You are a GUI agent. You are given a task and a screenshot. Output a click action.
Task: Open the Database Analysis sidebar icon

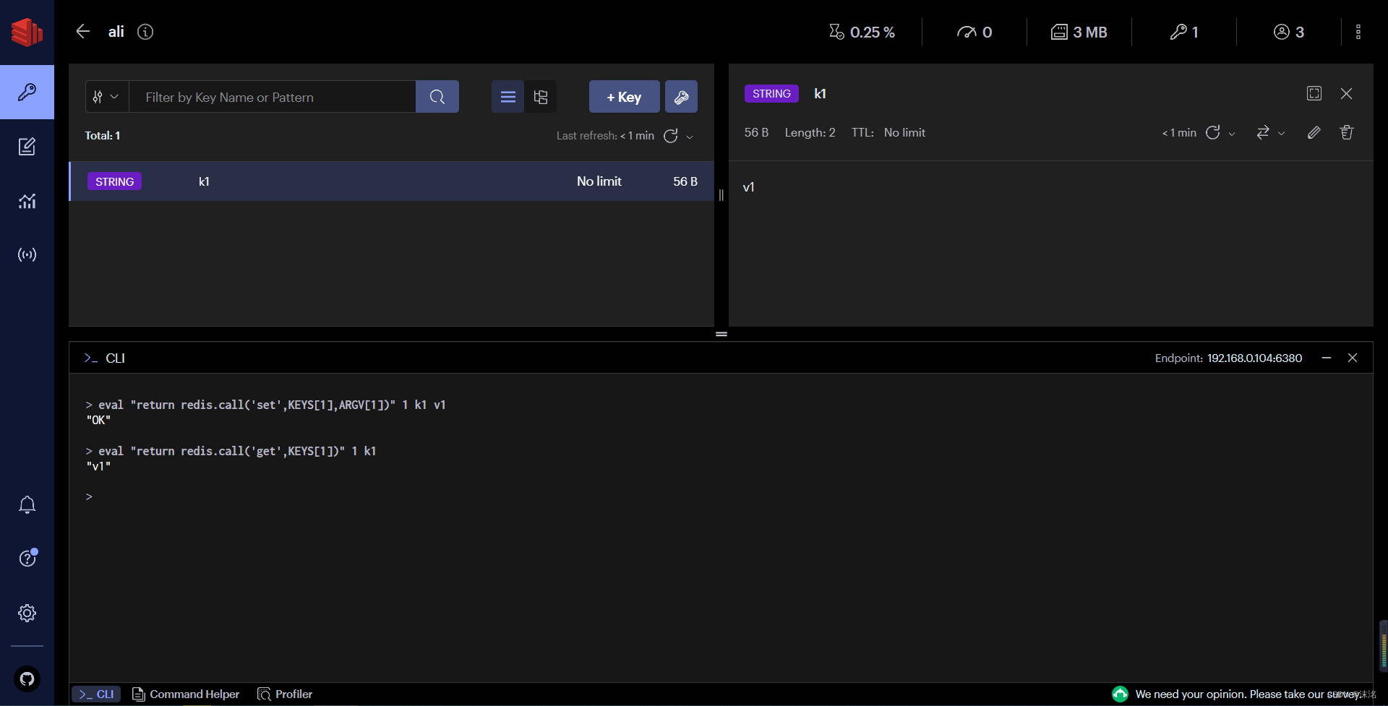point(27,201)
